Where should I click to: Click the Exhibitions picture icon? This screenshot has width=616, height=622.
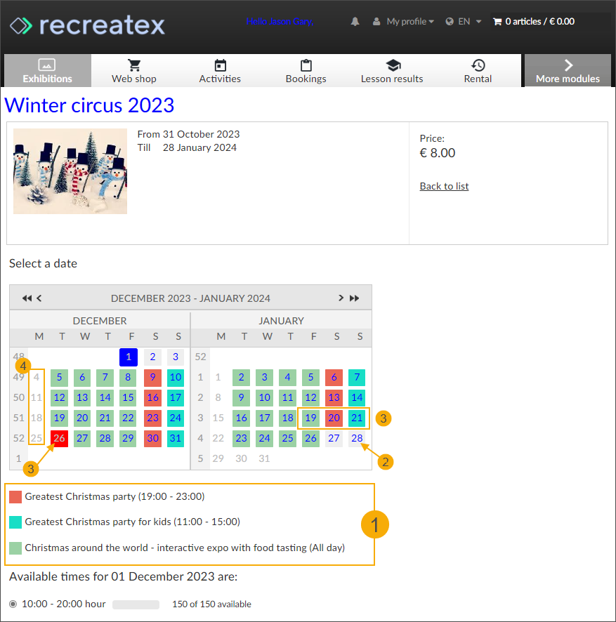47,65
